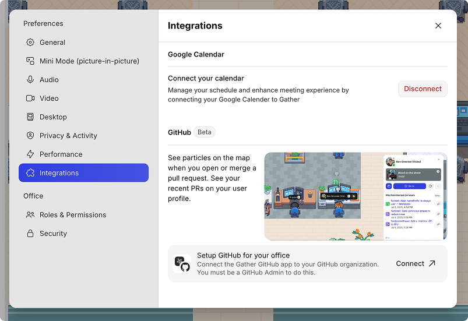The image size is (468, 321).
Task: Open the Security settings
Action: tap(83, 233)
